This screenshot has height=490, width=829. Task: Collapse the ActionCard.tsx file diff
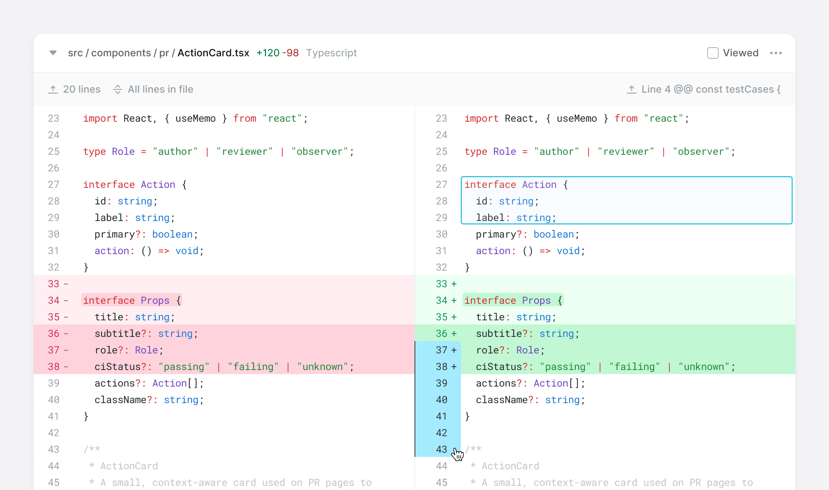coord(53,53)
